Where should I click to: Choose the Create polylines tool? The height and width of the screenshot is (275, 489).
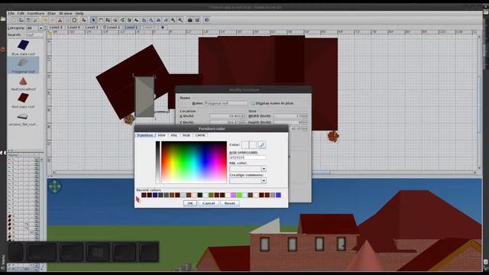pos(122,20)
